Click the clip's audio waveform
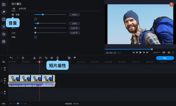The height and width of the screenshot is (106, 176). (x=32, y=84)
